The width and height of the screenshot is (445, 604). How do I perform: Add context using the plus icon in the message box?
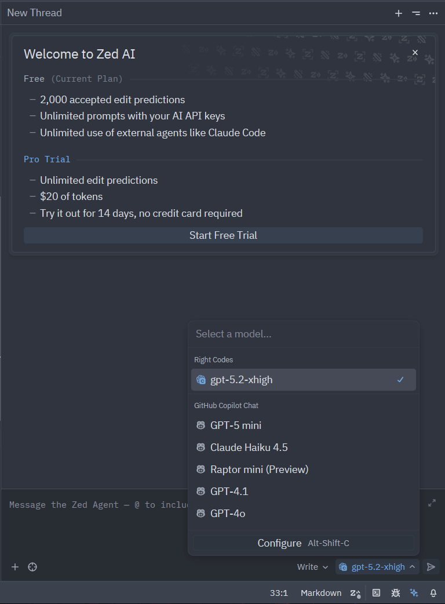click(x=14, y=567)
